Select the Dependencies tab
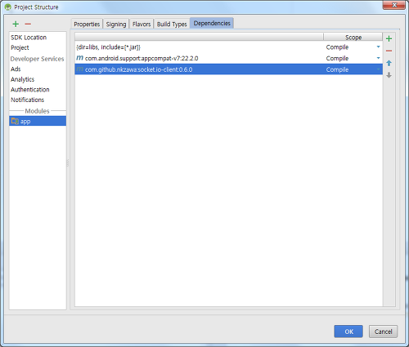 [212, 23]
